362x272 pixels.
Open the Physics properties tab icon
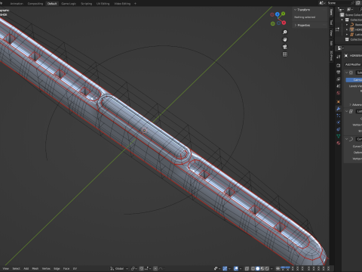[x=339, y=122]
